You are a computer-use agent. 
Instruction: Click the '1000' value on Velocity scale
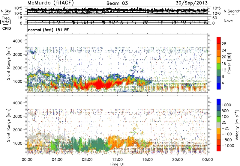coord(226,105)
